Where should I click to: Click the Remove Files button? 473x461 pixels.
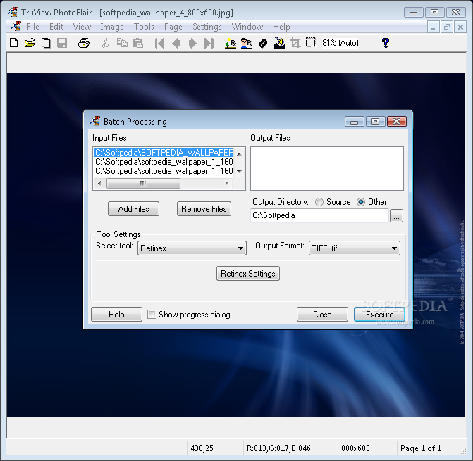(x=204, y=208)
